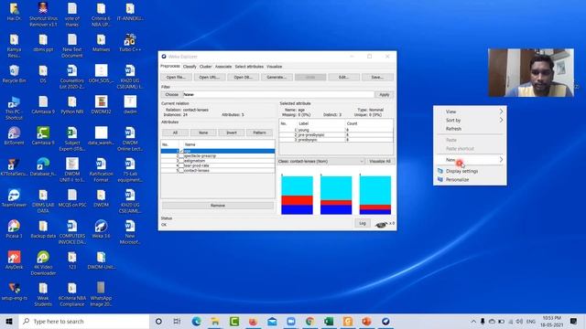
Task: Open the Class: contact-lenses dropdown
Action: (x=320, y=162)
